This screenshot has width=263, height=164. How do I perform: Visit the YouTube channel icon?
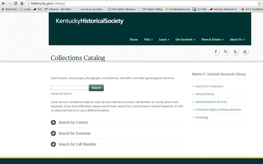[x=245, y=51]
